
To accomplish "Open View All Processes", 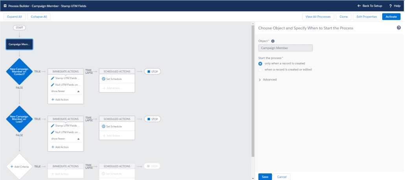I will pyautogui.click(x=318, y=17).
